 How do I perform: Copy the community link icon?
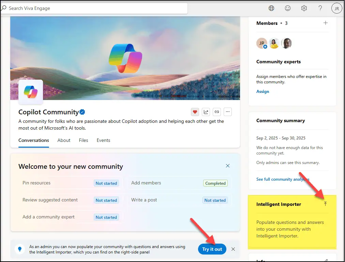pos(216,112)
